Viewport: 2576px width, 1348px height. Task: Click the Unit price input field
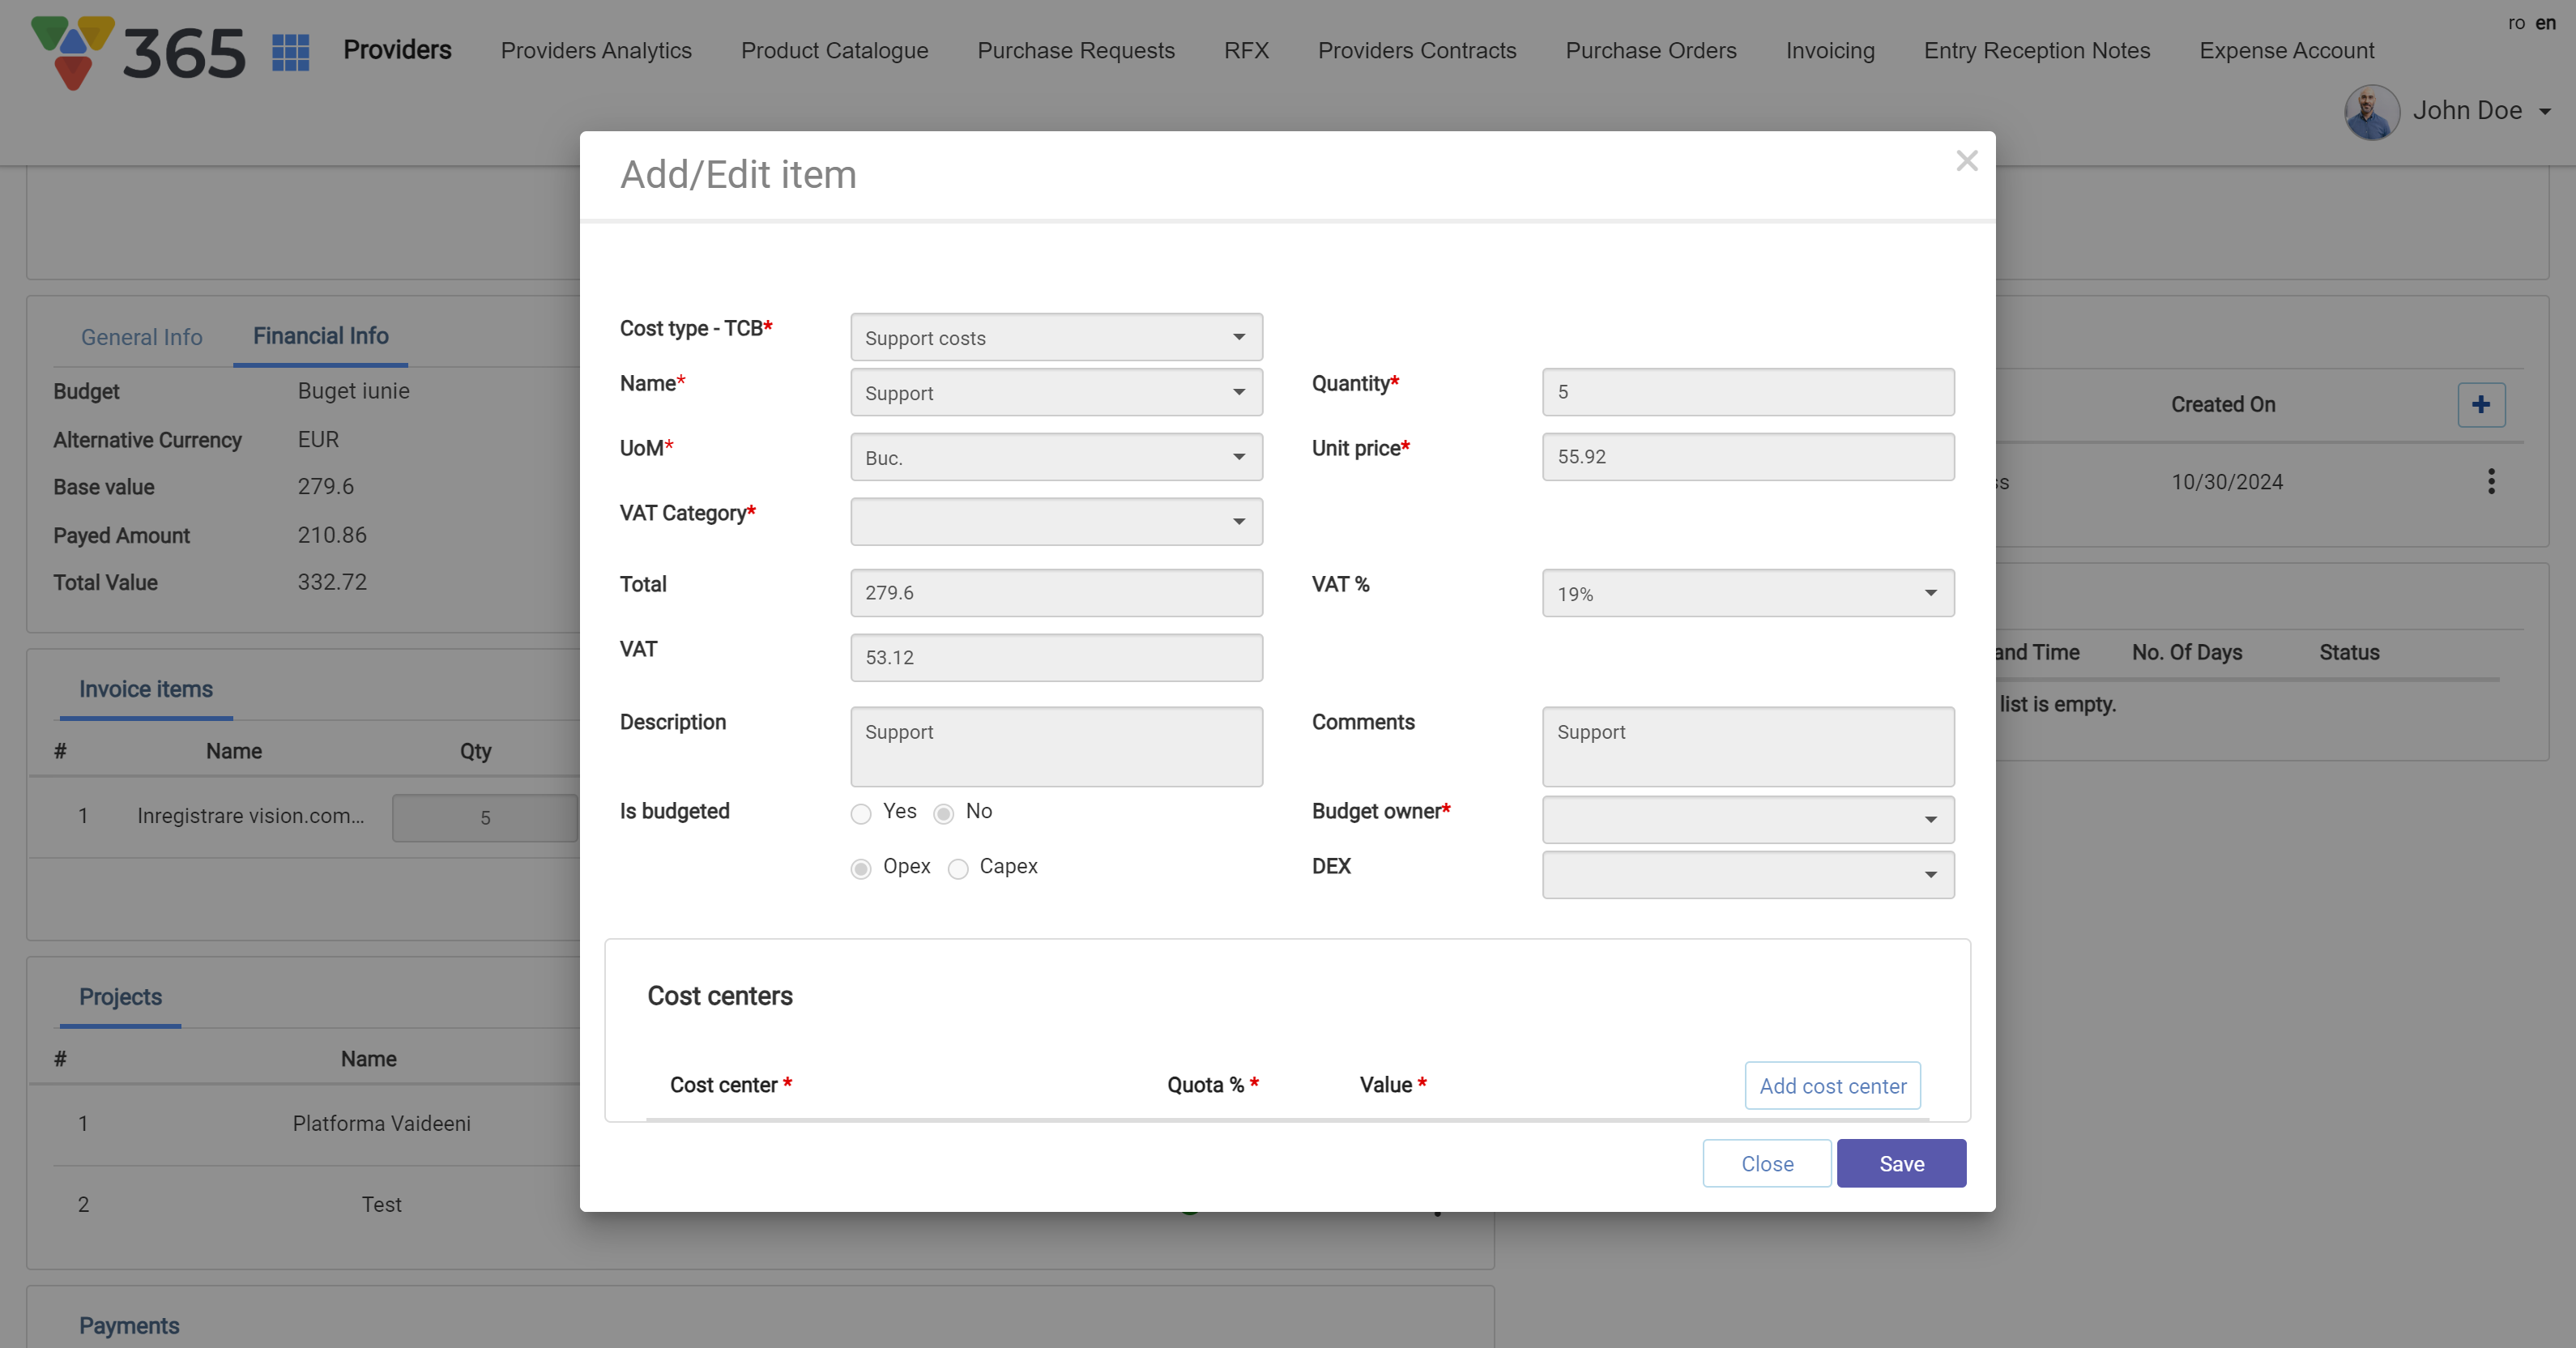point(1747,457)
